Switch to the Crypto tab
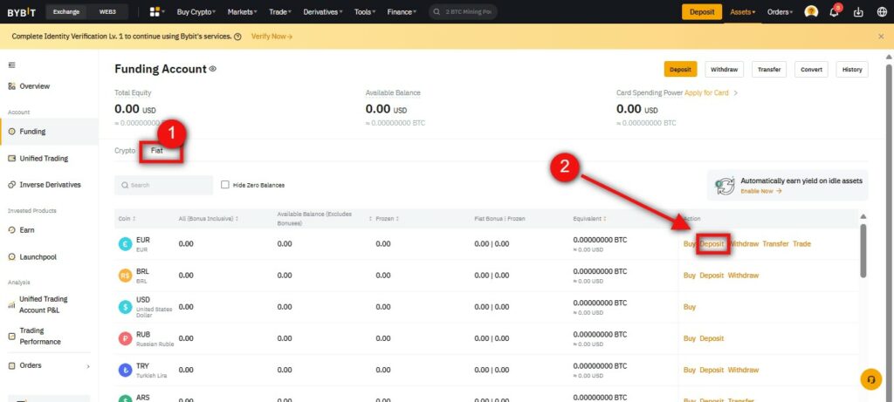 click(x=125, y=151)
